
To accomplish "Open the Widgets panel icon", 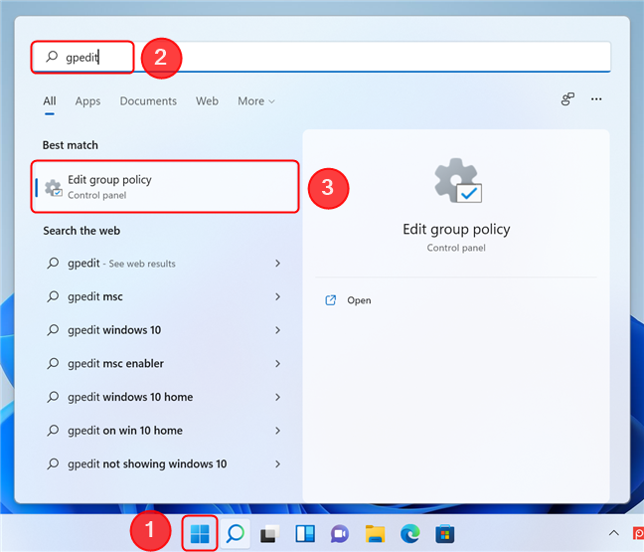I will point(305,533).
